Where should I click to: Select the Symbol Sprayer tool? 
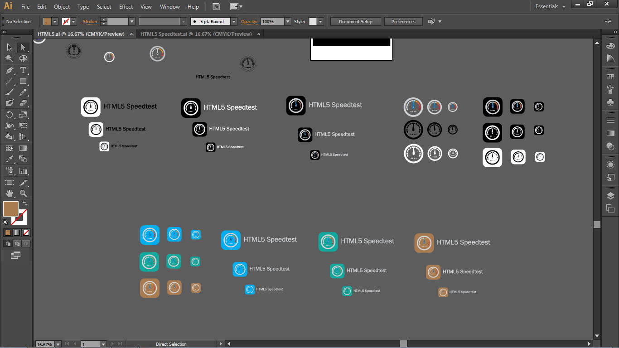click(10, 171)
